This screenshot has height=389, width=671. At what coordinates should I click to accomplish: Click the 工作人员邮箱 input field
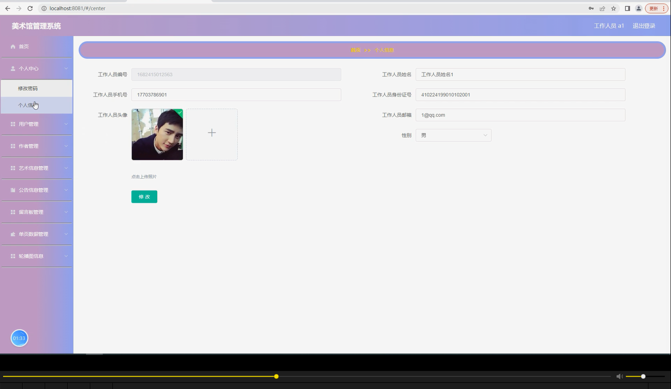[520, 115]
